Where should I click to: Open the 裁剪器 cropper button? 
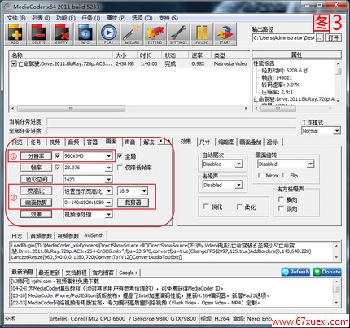133,203
